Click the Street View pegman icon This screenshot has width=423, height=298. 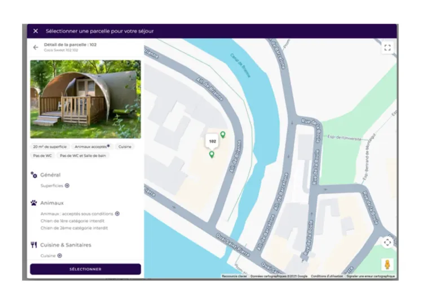click(387, 264)
